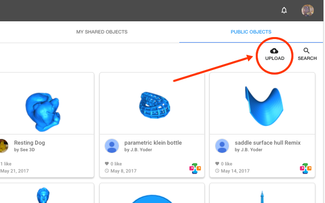Viewport: 325px width, 203px height.
Task: Open the notifications bell
Action: (284, 10)
